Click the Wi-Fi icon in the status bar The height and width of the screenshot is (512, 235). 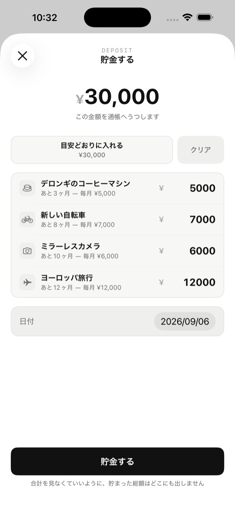(x=188, y=17)
